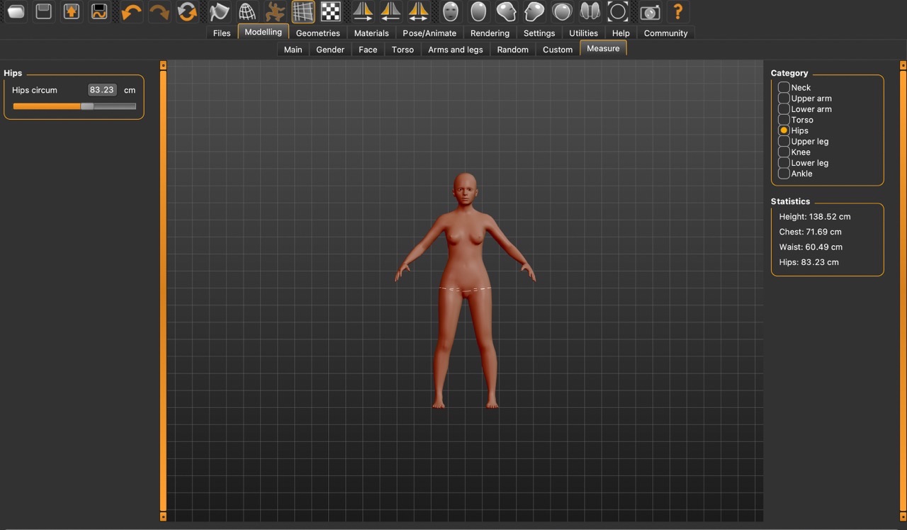Grab screenshot with camera icon
Screen dimensions: 907x530
pyautogui.click(x=649, y=11)
